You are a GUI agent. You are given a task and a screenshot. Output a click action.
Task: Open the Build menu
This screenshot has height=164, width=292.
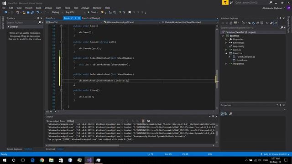coord(38,8)
